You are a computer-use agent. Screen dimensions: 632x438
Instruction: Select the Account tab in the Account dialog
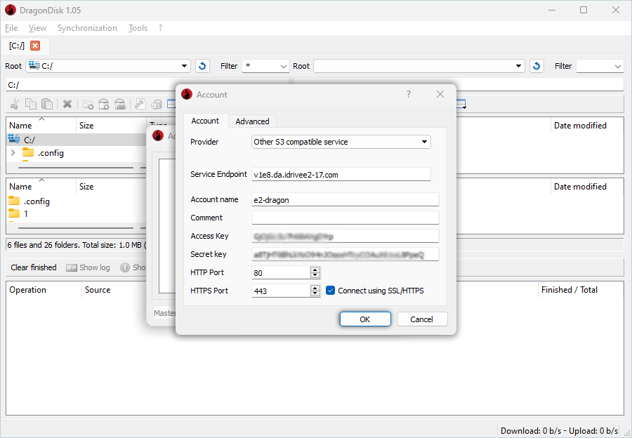pyautogui.click(x=205, y=121)
